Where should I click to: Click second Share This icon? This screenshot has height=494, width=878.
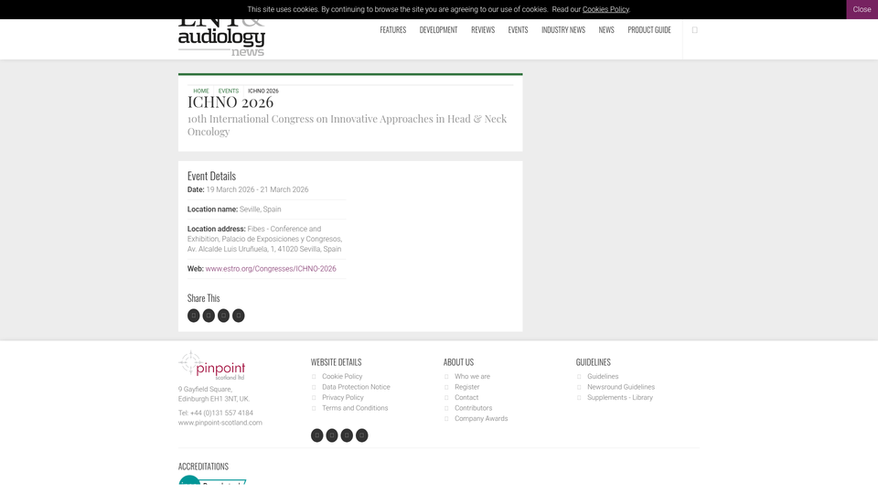pyautogui.click(x=209, y=316)
